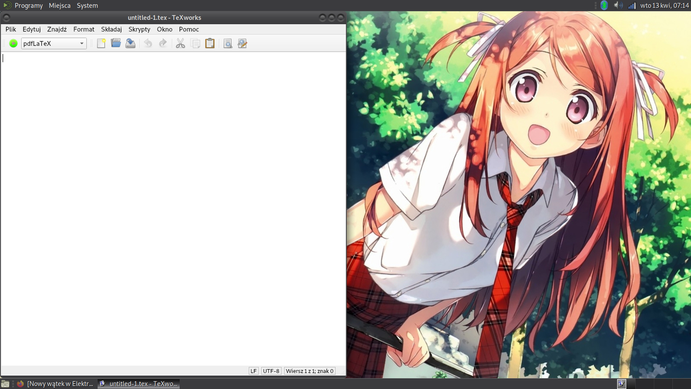The height and width of the screenshot is (389, 691).
Task: Open the Edytuj menu
Action: click(x=32, y=29)
